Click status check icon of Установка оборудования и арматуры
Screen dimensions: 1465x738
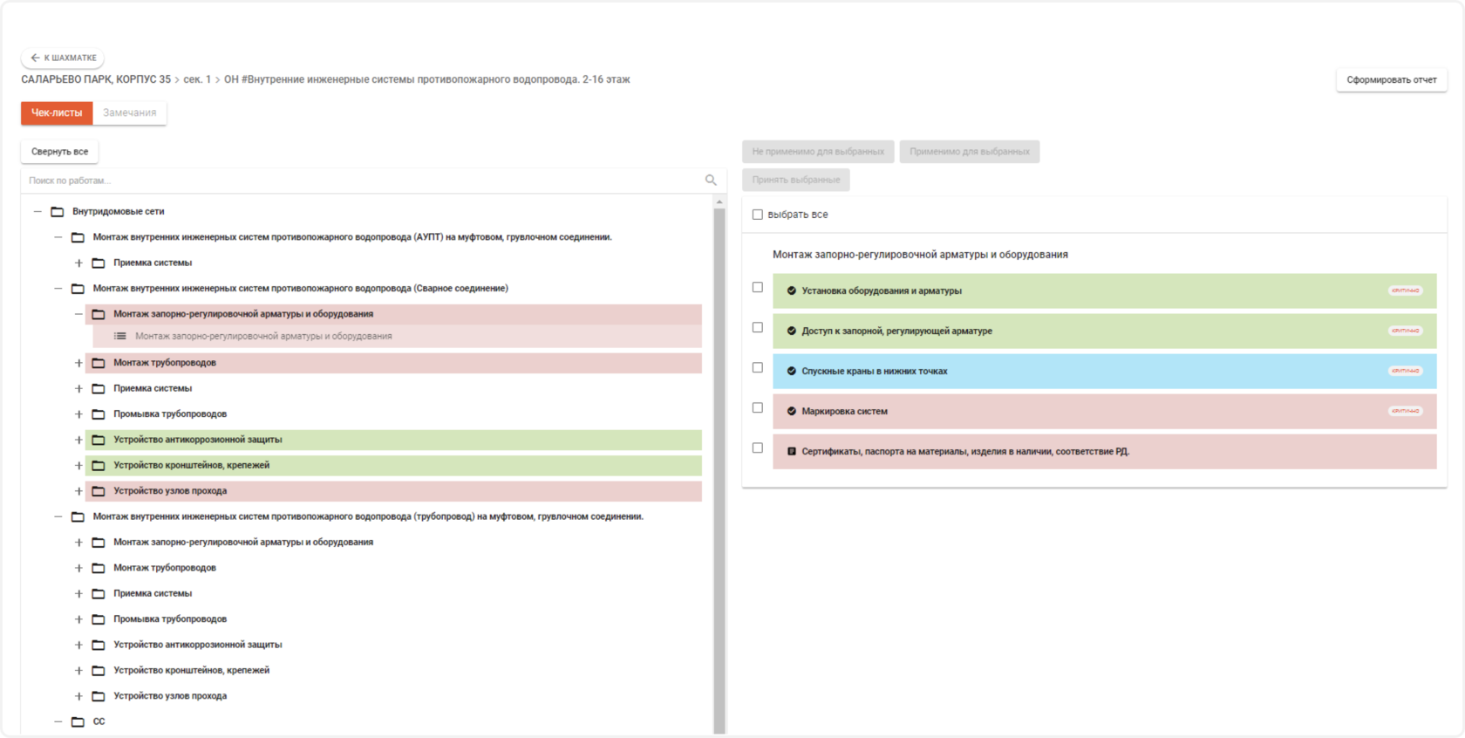point(792,290)
